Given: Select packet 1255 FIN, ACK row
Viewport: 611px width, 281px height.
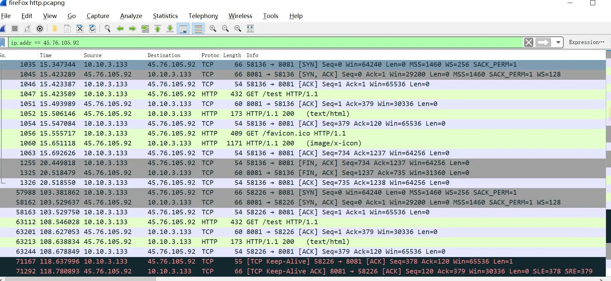Looking at the screenshot, I should 303,163.
